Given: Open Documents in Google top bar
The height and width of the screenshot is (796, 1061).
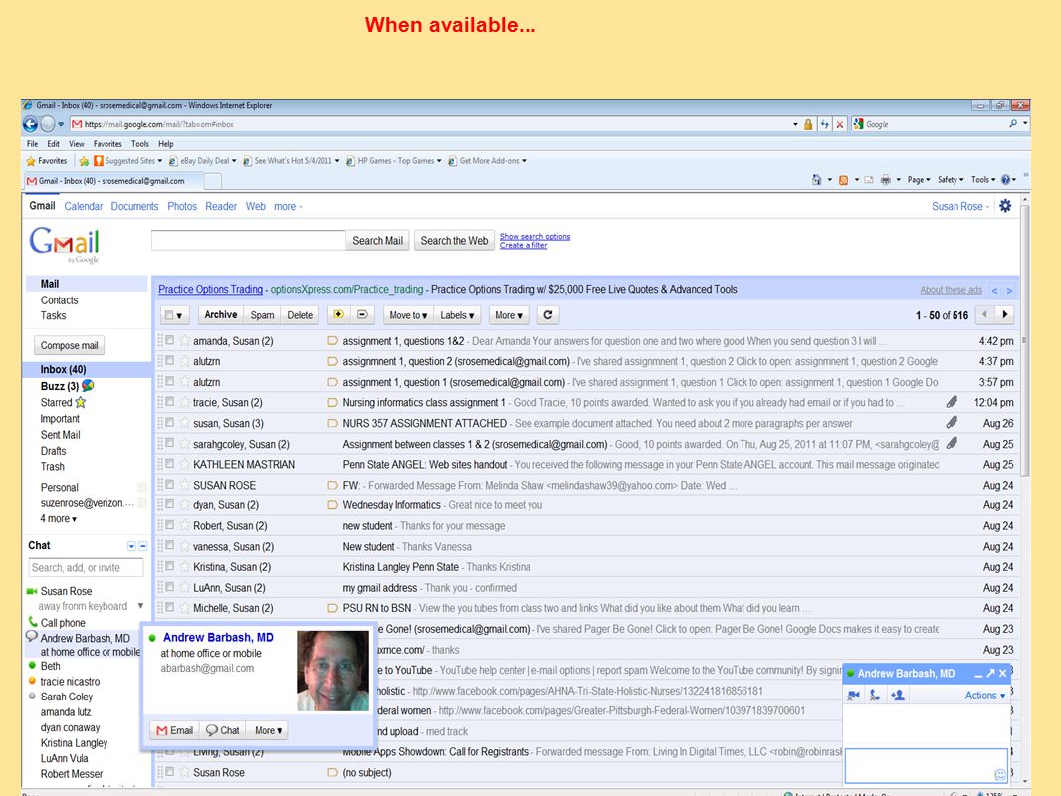Looking at the screenshot, I should tap(134, 206).
